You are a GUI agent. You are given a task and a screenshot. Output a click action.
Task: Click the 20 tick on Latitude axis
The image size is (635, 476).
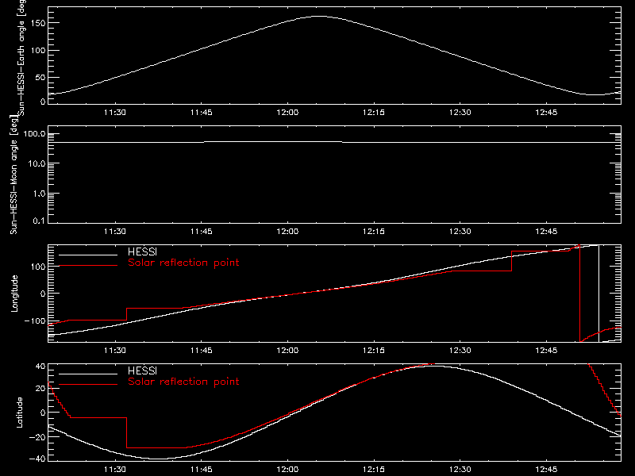(x=41, y=389)
